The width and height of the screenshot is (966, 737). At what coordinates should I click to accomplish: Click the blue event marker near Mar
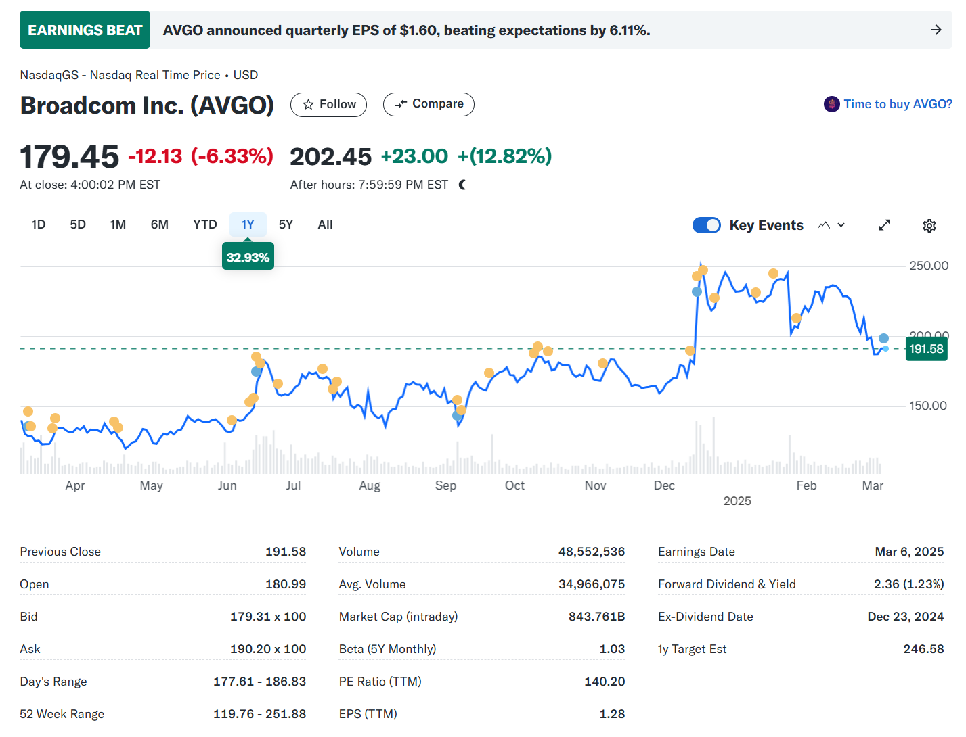tap(883, 338)
